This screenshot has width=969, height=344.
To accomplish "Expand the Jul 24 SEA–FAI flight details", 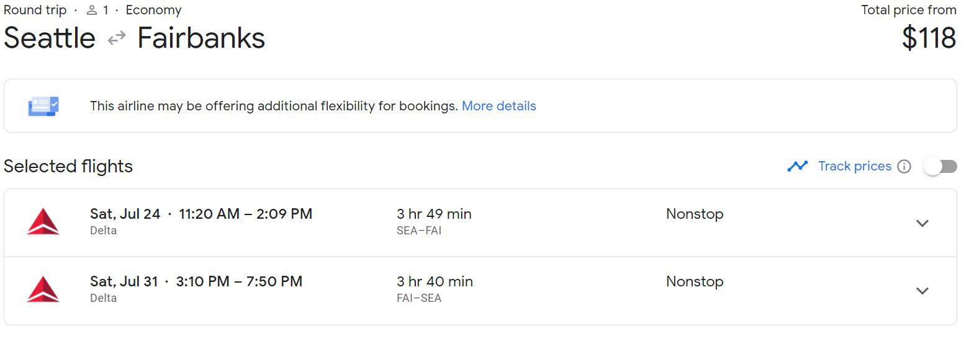I will (x=922, y=223).
